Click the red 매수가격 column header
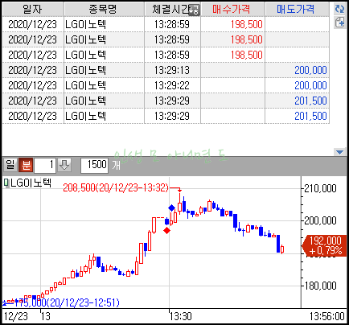Image resolution: width=349 pixels, height=325 pixels. pos(232,10)
